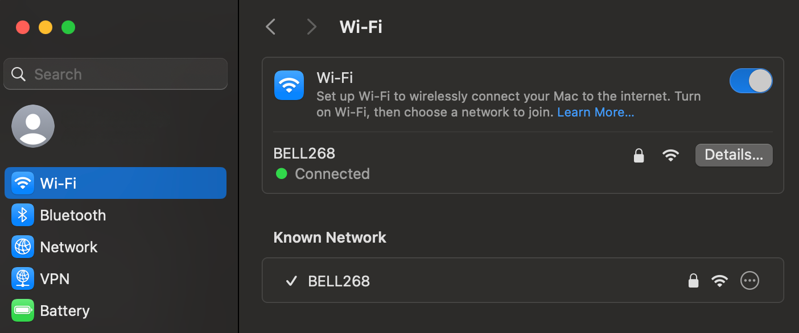Open Bluetooth settings via its sidebar icon
The height and width of the screenshot is (333, 799).
click(23, 215)
